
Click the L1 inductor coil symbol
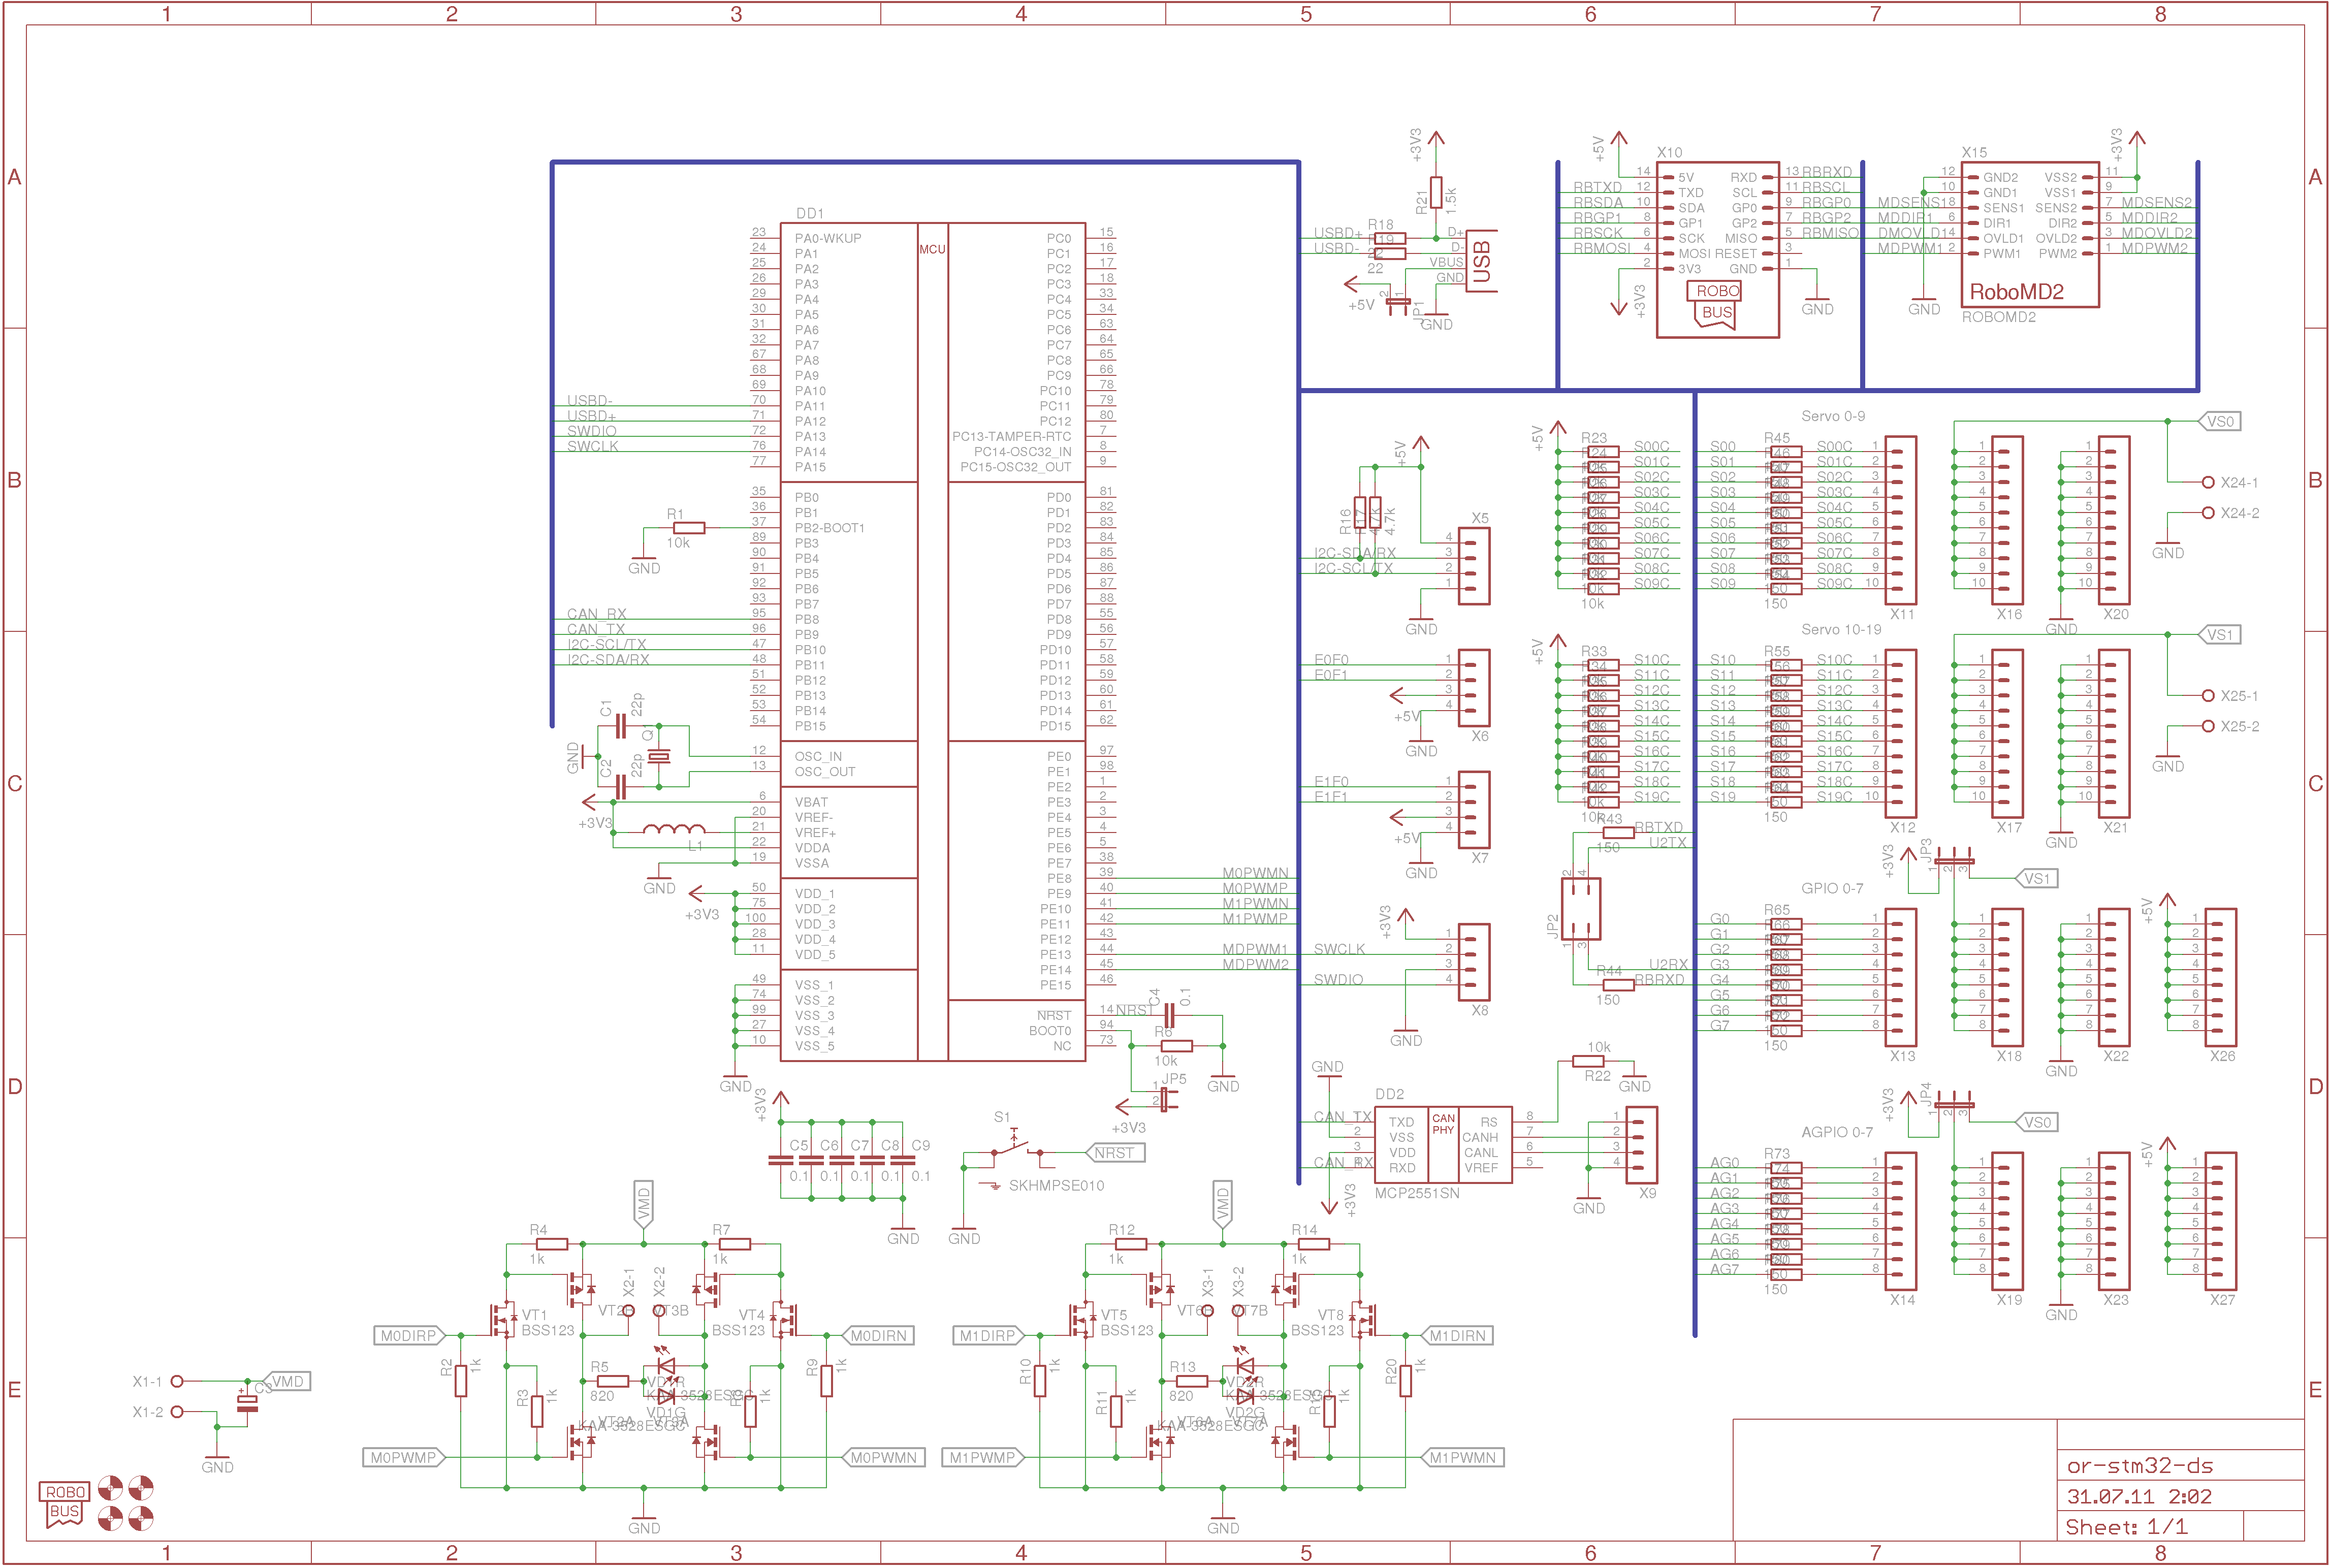[673, 829]
